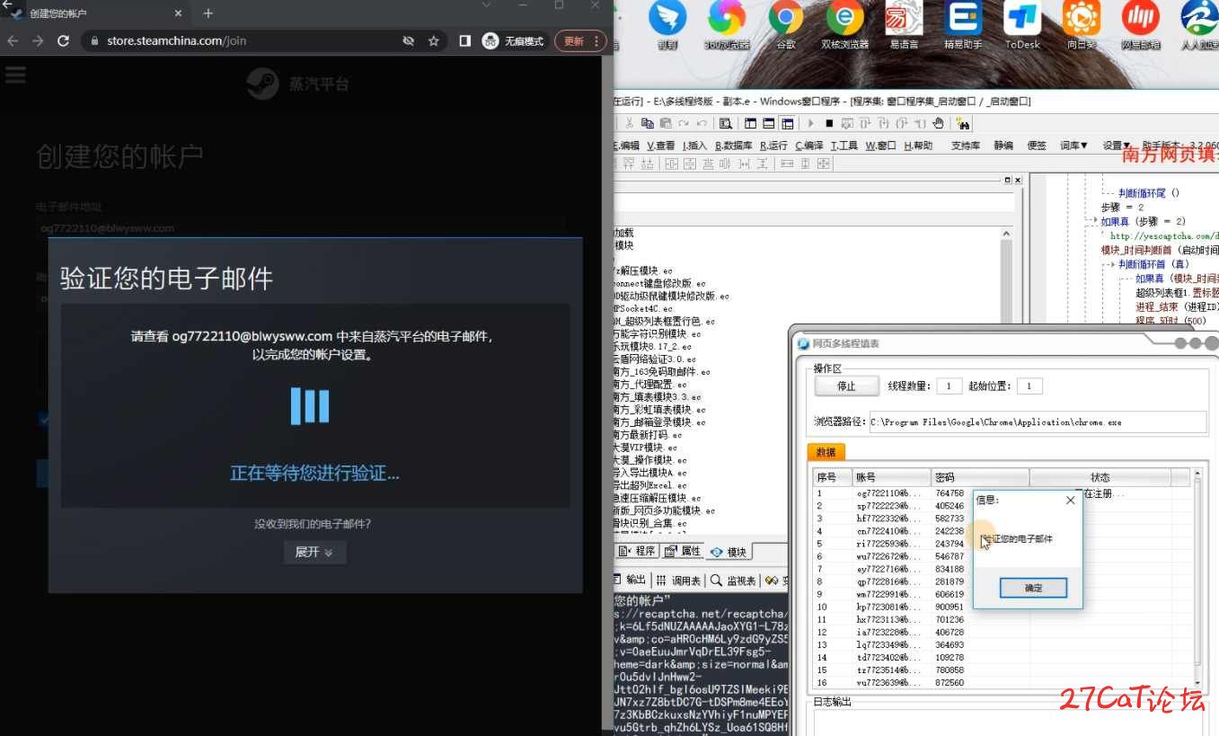Click 线程数量 input field
Image resolution: width=1219 pixels, height=736 pixels.
(x=949, y=386)
